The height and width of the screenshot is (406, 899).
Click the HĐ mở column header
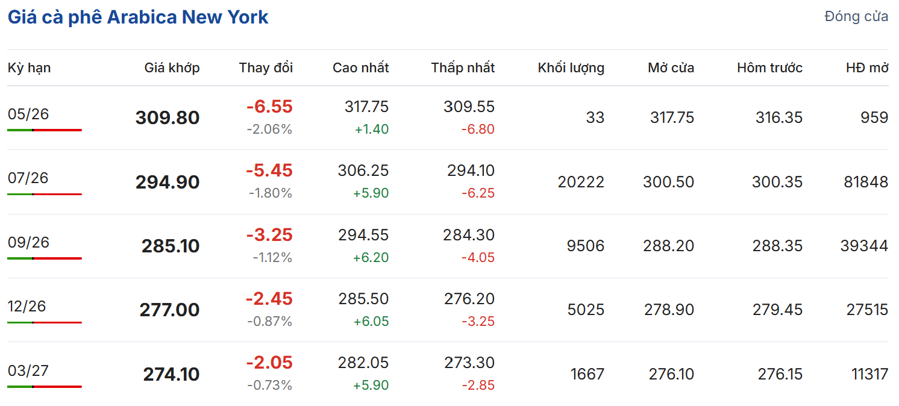867,68
